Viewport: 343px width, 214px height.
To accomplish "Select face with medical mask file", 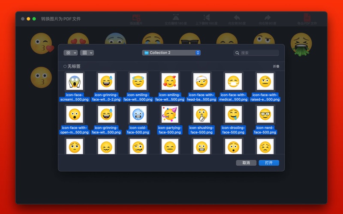I will (233, 81).
